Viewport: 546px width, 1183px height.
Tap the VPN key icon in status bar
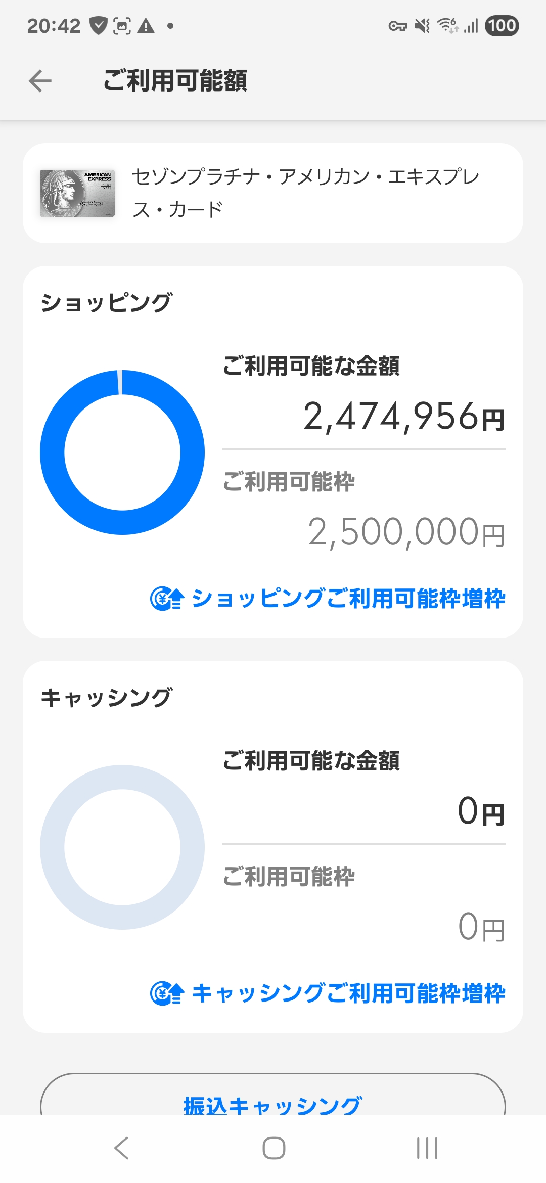click(x=397, y=26)
